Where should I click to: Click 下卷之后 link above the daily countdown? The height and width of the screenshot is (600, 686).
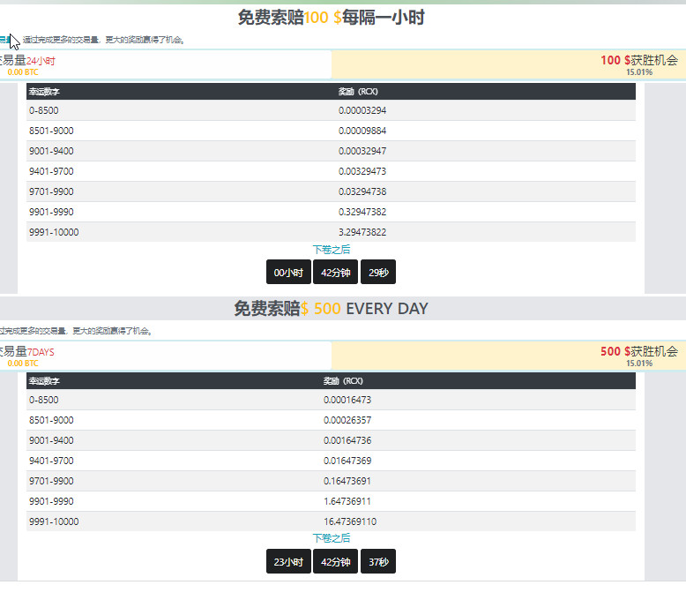[332, 538]
